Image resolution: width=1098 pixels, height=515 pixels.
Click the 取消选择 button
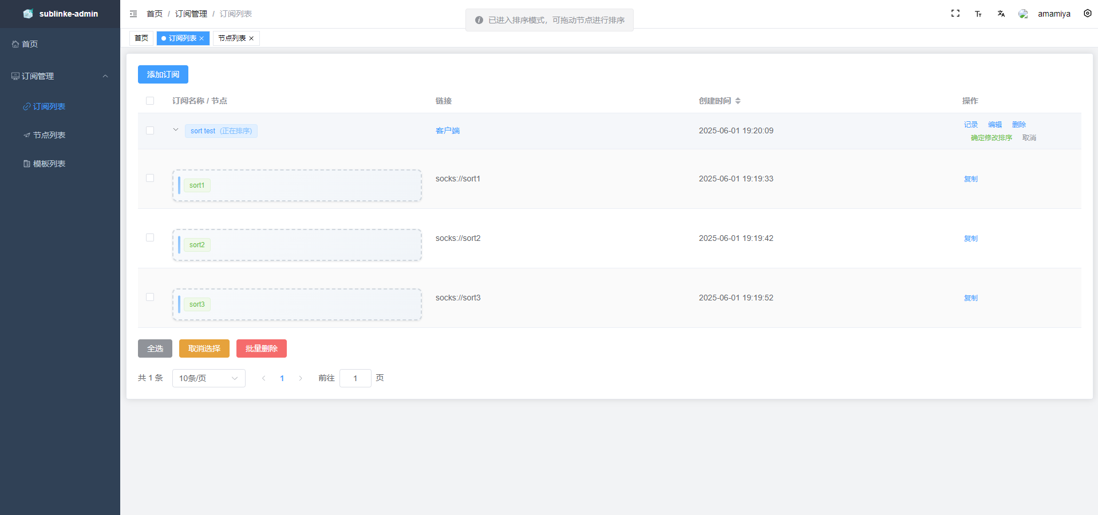pos(204,348)
